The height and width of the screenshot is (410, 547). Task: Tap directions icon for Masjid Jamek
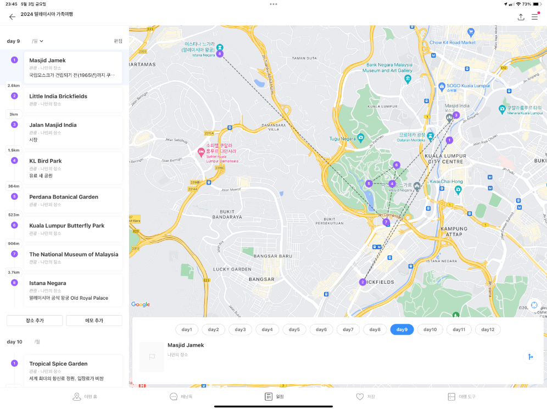click(530, 357)
